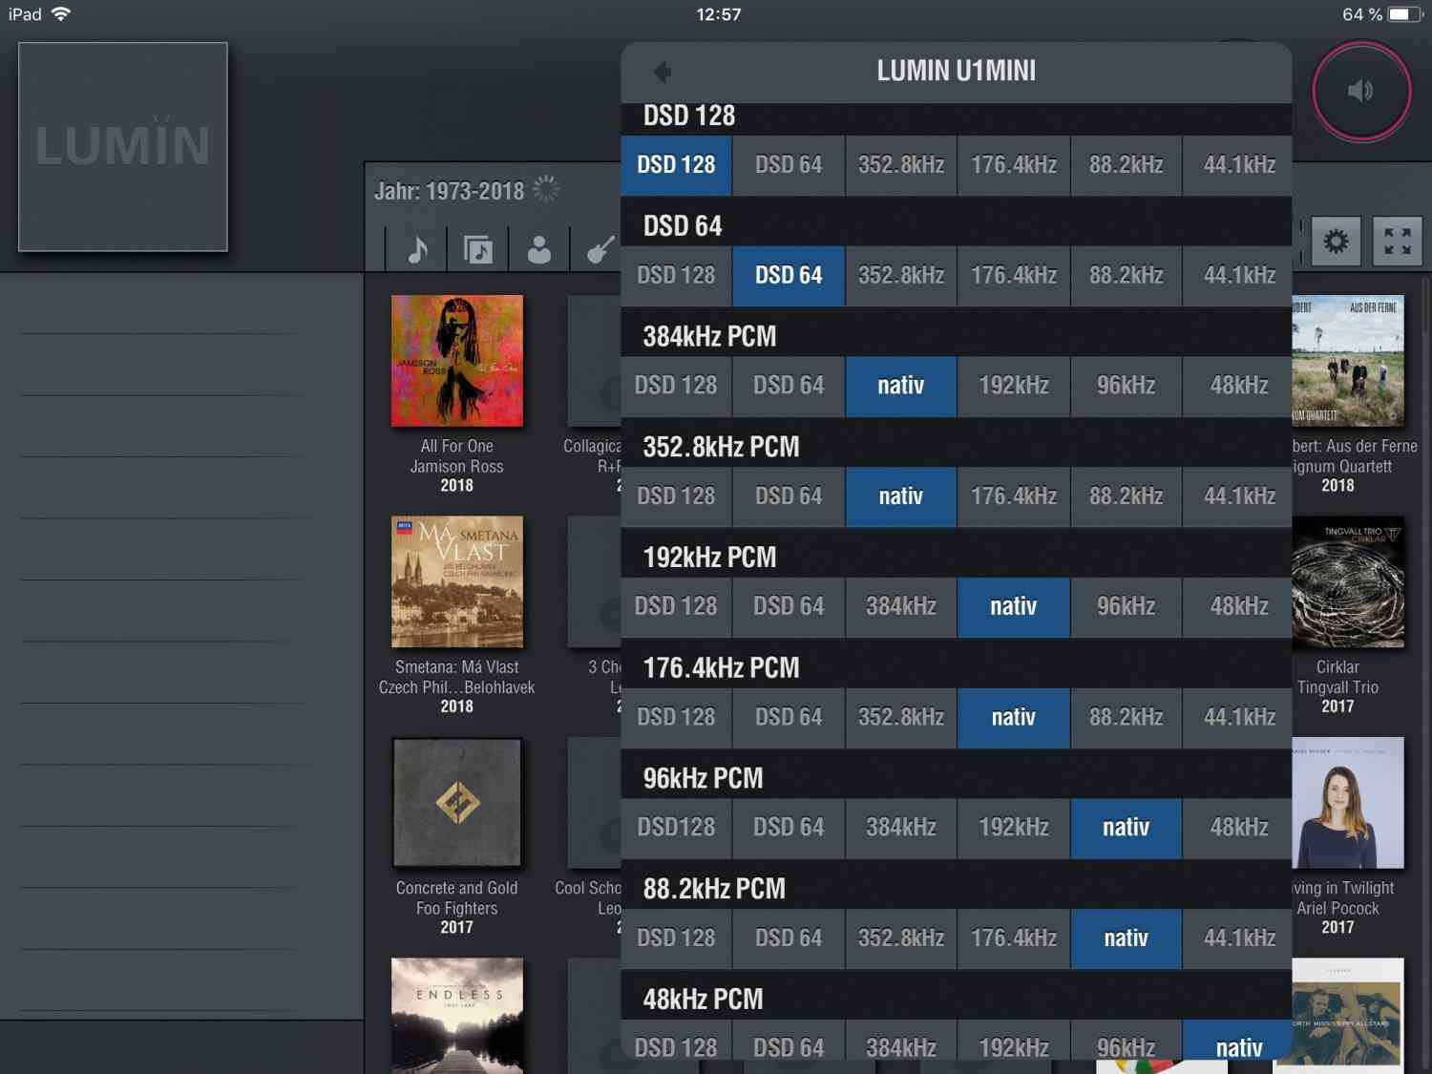Tap the LUMIN logo artwork panel
Image resolution: width=1432 pixels, height=1074 pixels.
[123, 147]
